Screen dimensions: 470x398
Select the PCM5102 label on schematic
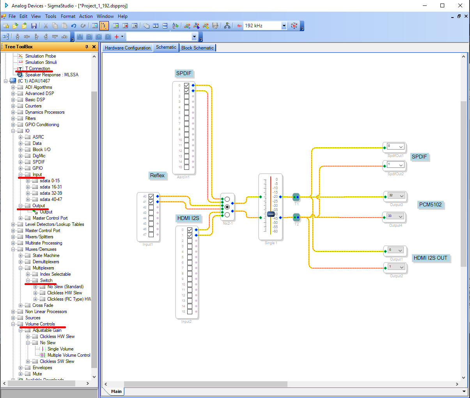[431, 204]
